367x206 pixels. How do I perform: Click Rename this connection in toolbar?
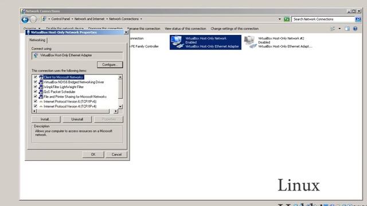coord(144,29)
